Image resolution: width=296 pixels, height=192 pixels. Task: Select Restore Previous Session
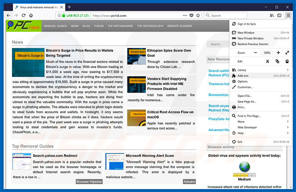[x=260, y=44]
